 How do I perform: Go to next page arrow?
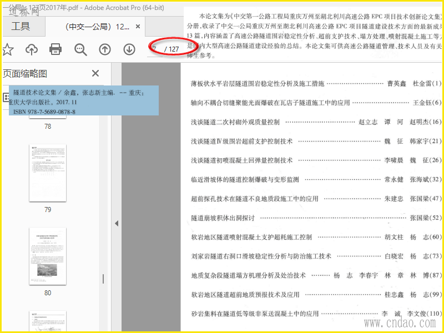pos(129,49)
